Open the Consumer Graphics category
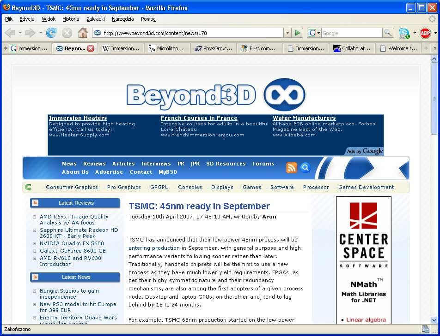The width and height of the screenshot is (440, 336). pyautogui.click(x=72, y=187)
